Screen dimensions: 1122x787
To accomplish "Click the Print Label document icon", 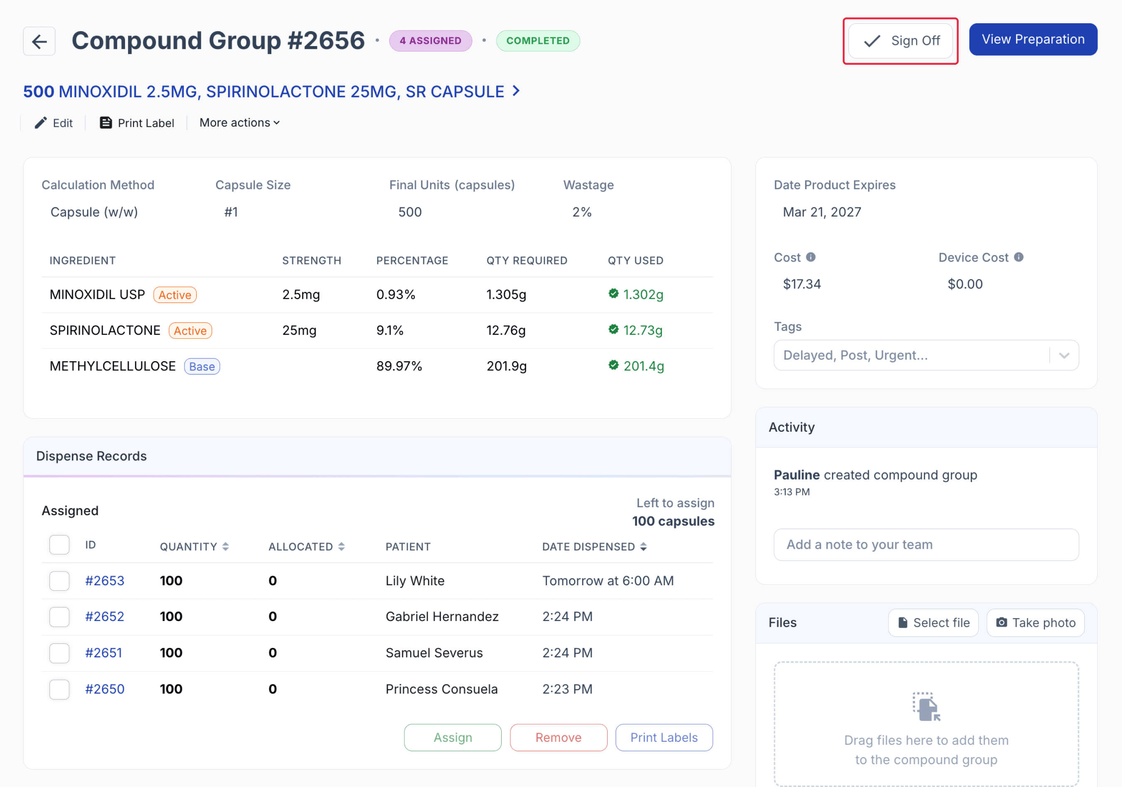I will click(x=106, y=122).
